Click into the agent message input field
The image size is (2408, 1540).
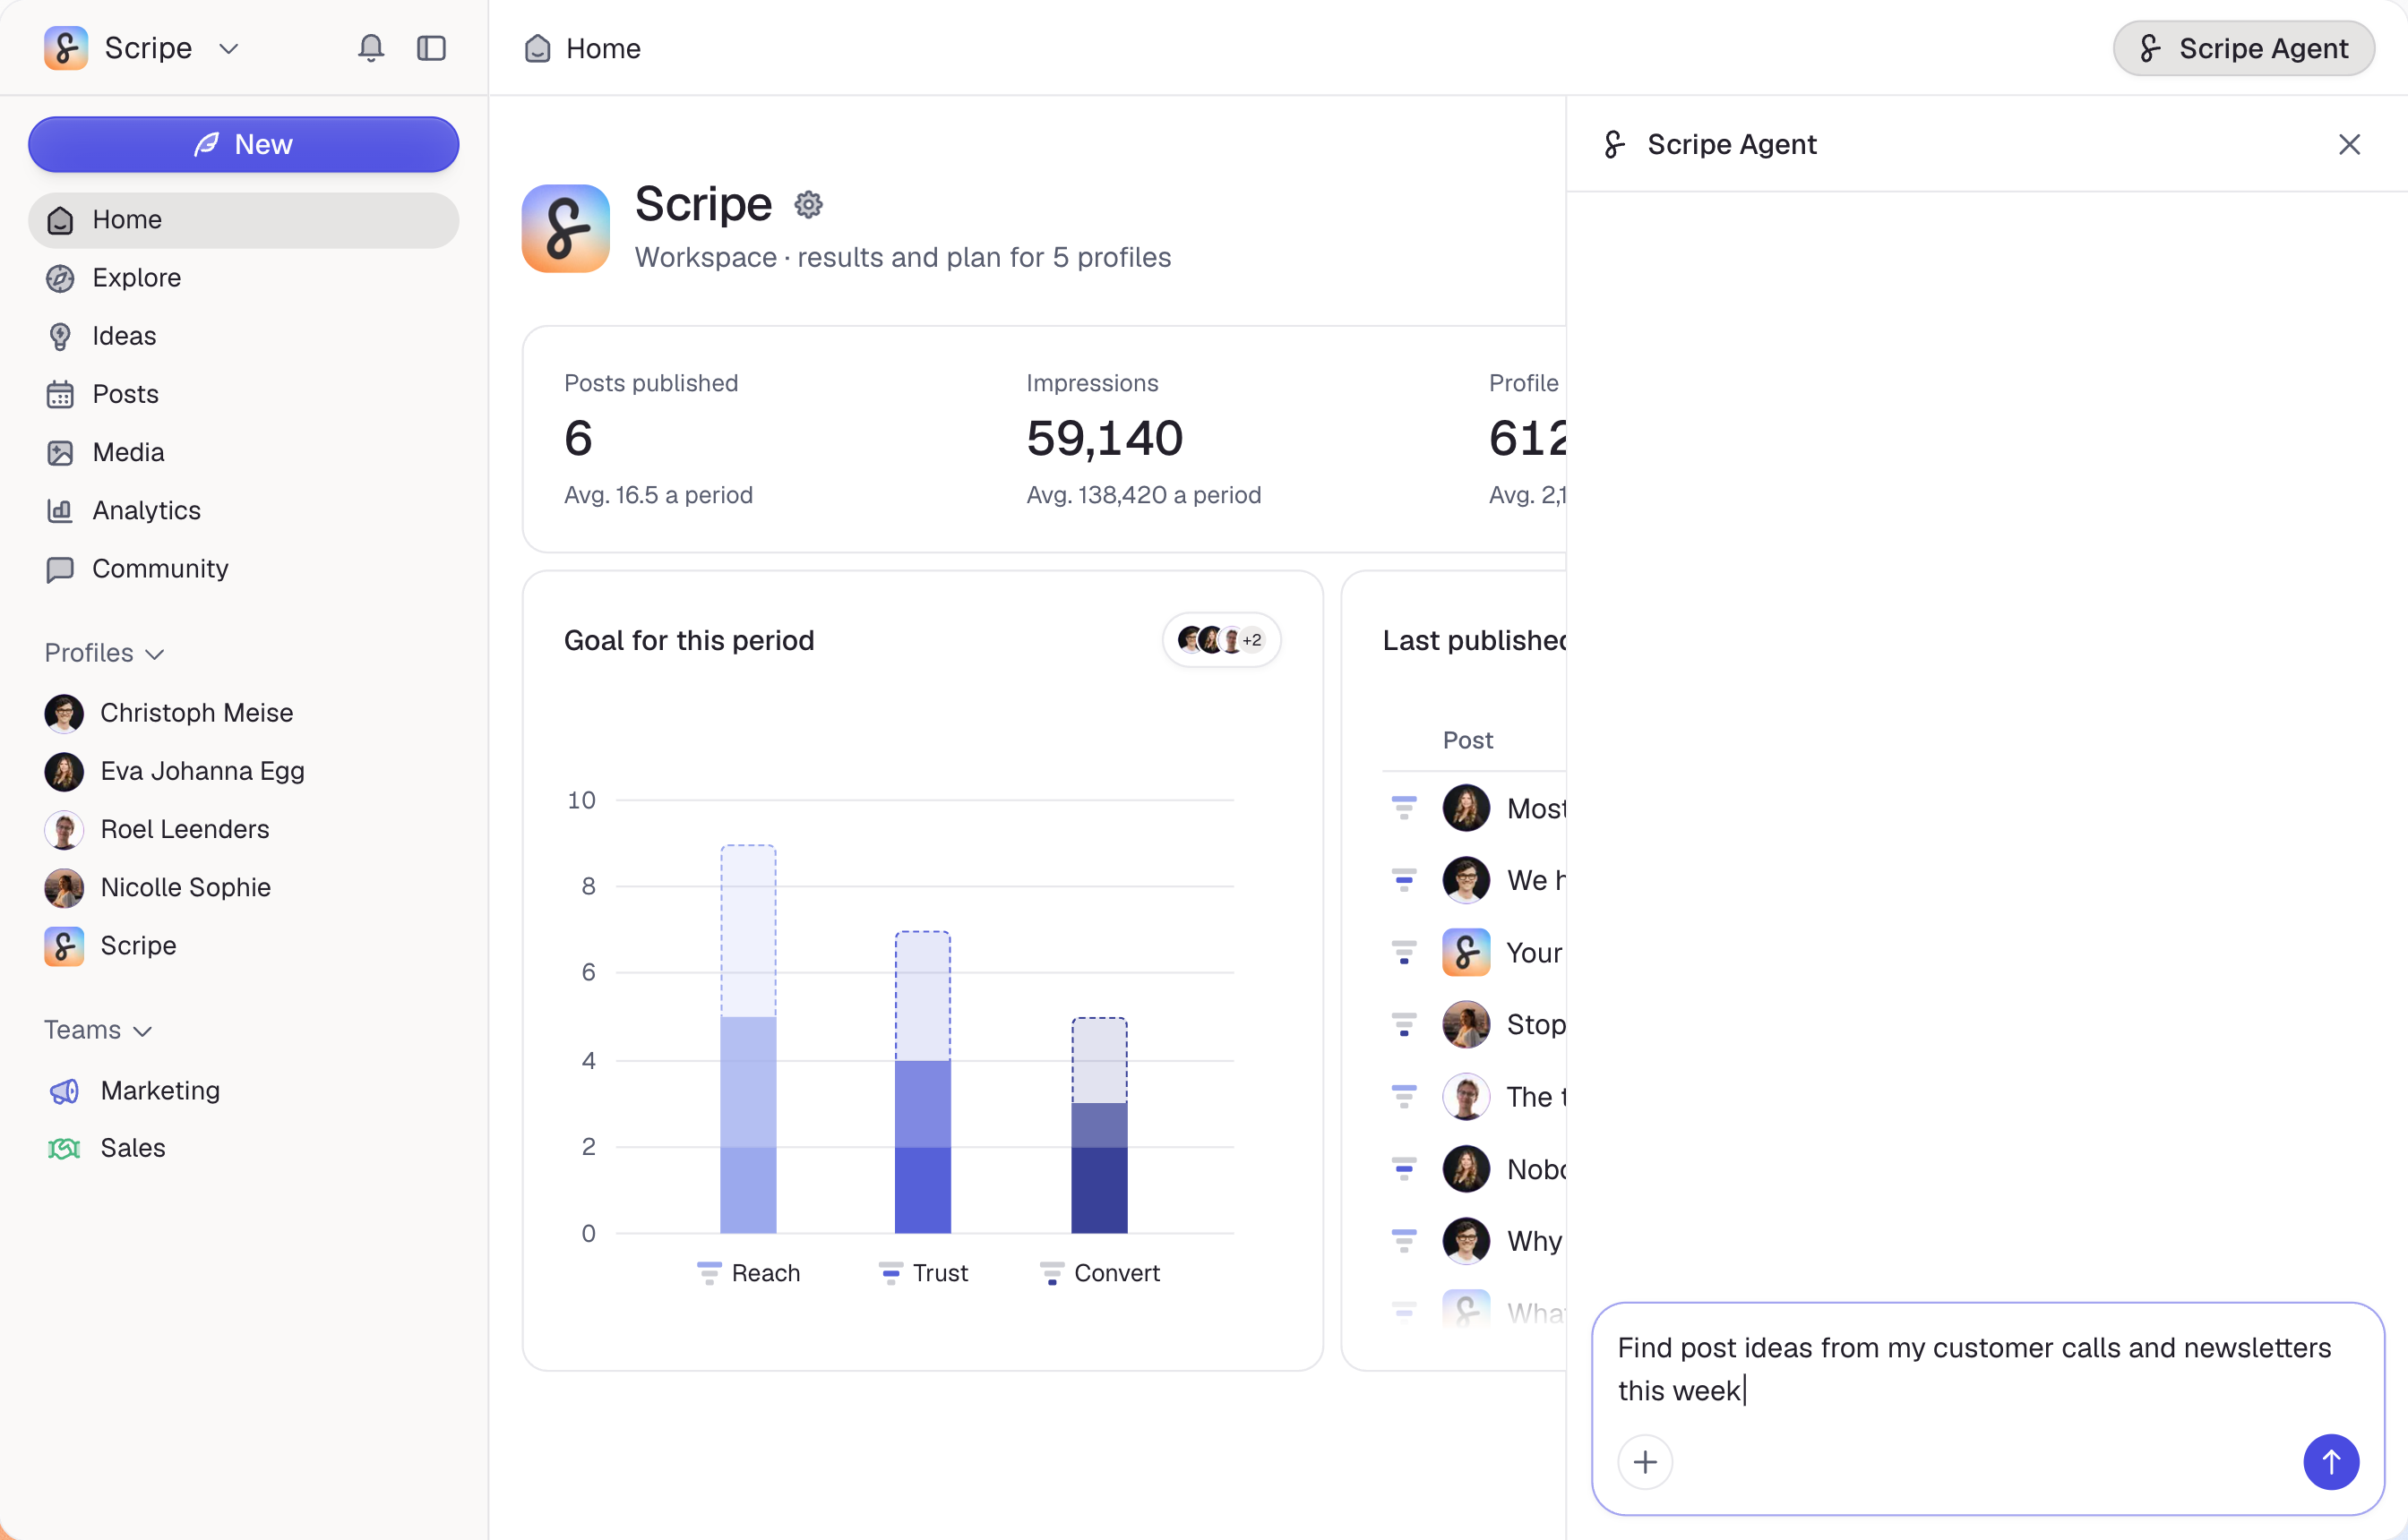tap(1988, 1369)
